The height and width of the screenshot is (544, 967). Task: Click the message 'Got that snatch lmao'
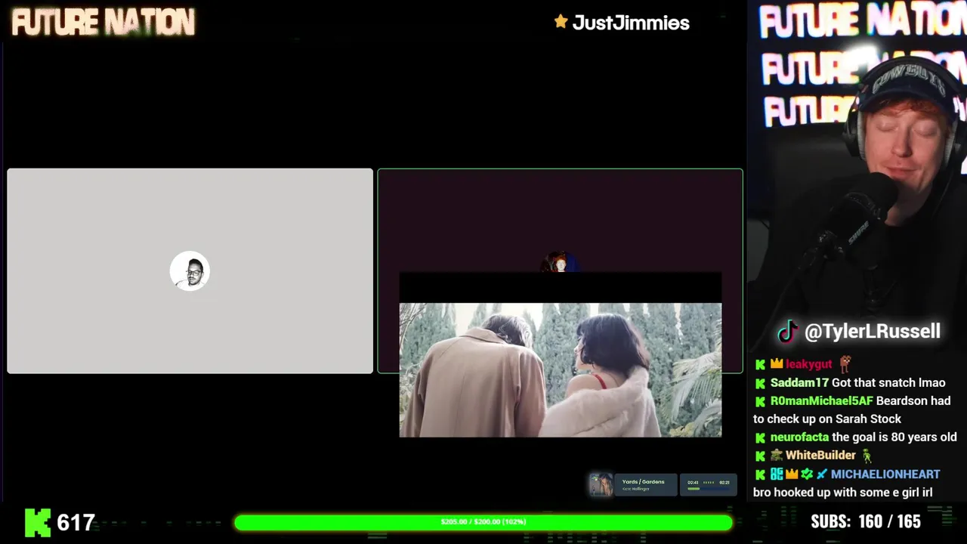pos(888,383)
